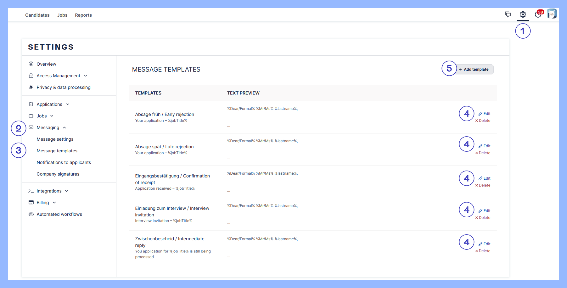
Task: Open the settings gear icon
Action: 523,15
